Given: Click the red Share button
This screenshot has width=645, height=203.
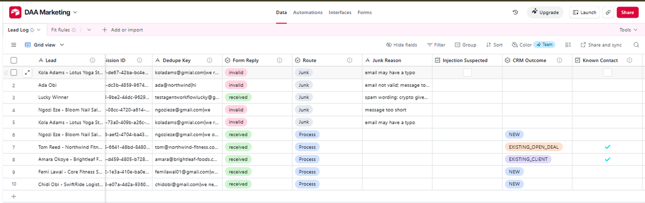Looking at the screenshot, I should pyautogui.click(x=627, y=12).
